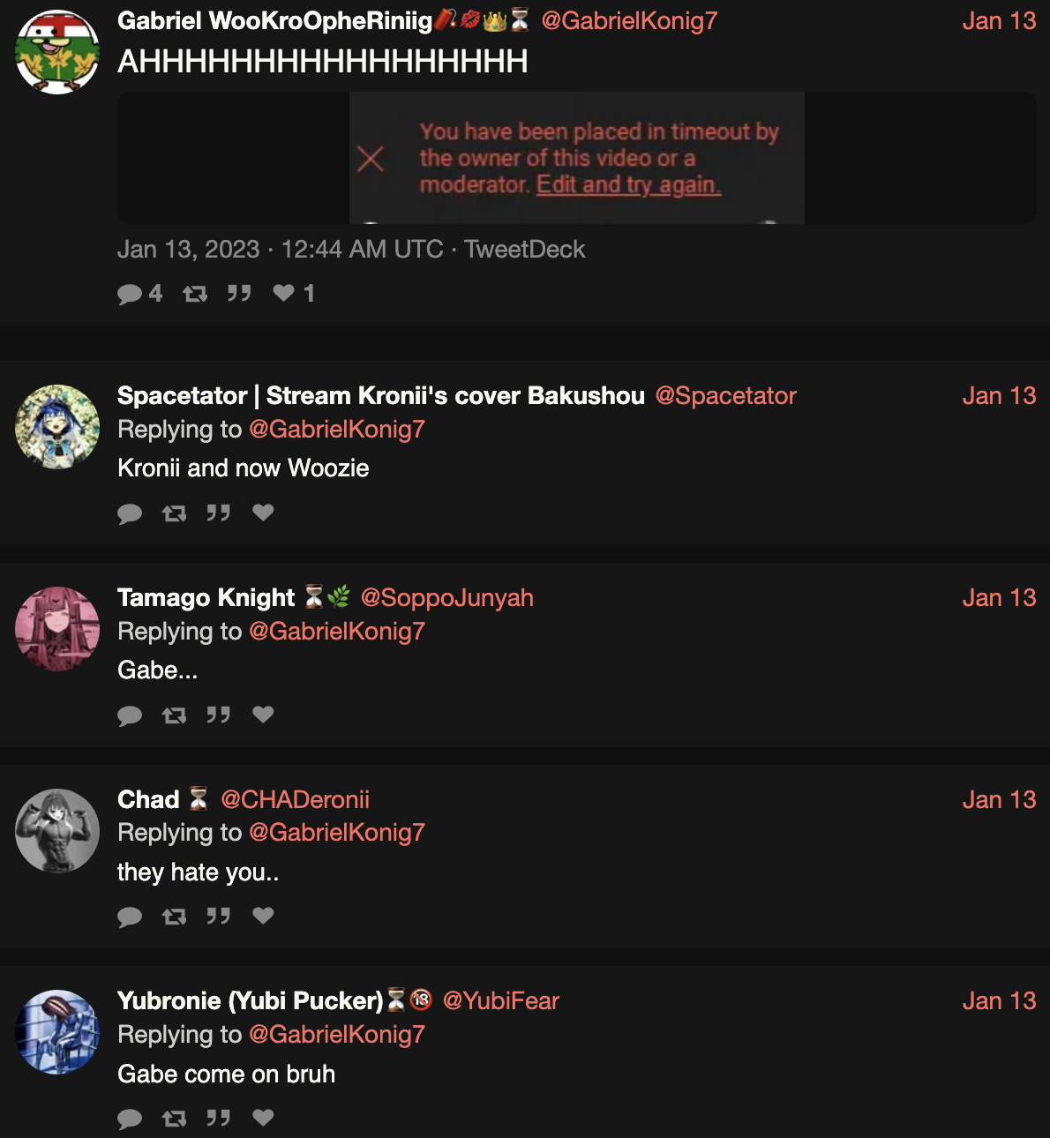Click Gabriel's profile avatar
The width and height of the screenshot is (1050, 1138).
(x=57, y=52)
